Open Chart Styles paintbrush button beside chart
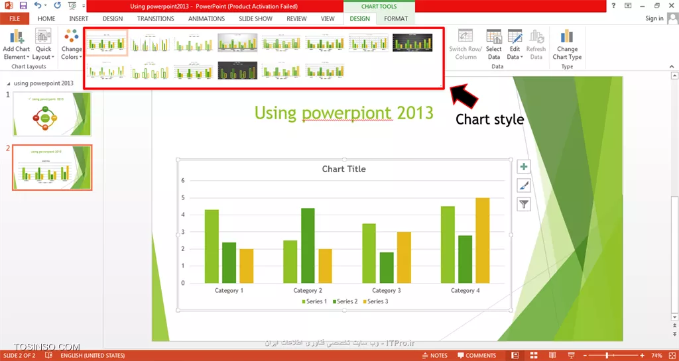This screenshot has width=679, height=361. point(524,185)
